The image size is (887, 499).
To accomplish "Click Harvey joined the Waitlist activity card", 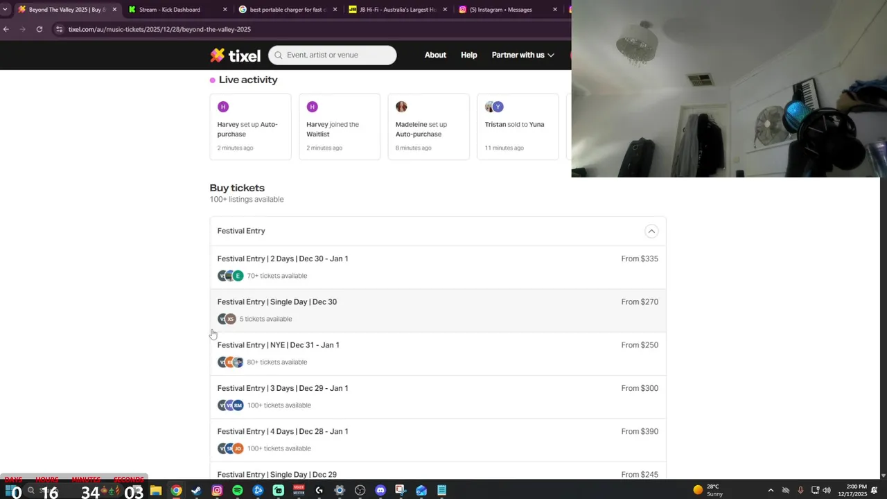I will 340,127.
